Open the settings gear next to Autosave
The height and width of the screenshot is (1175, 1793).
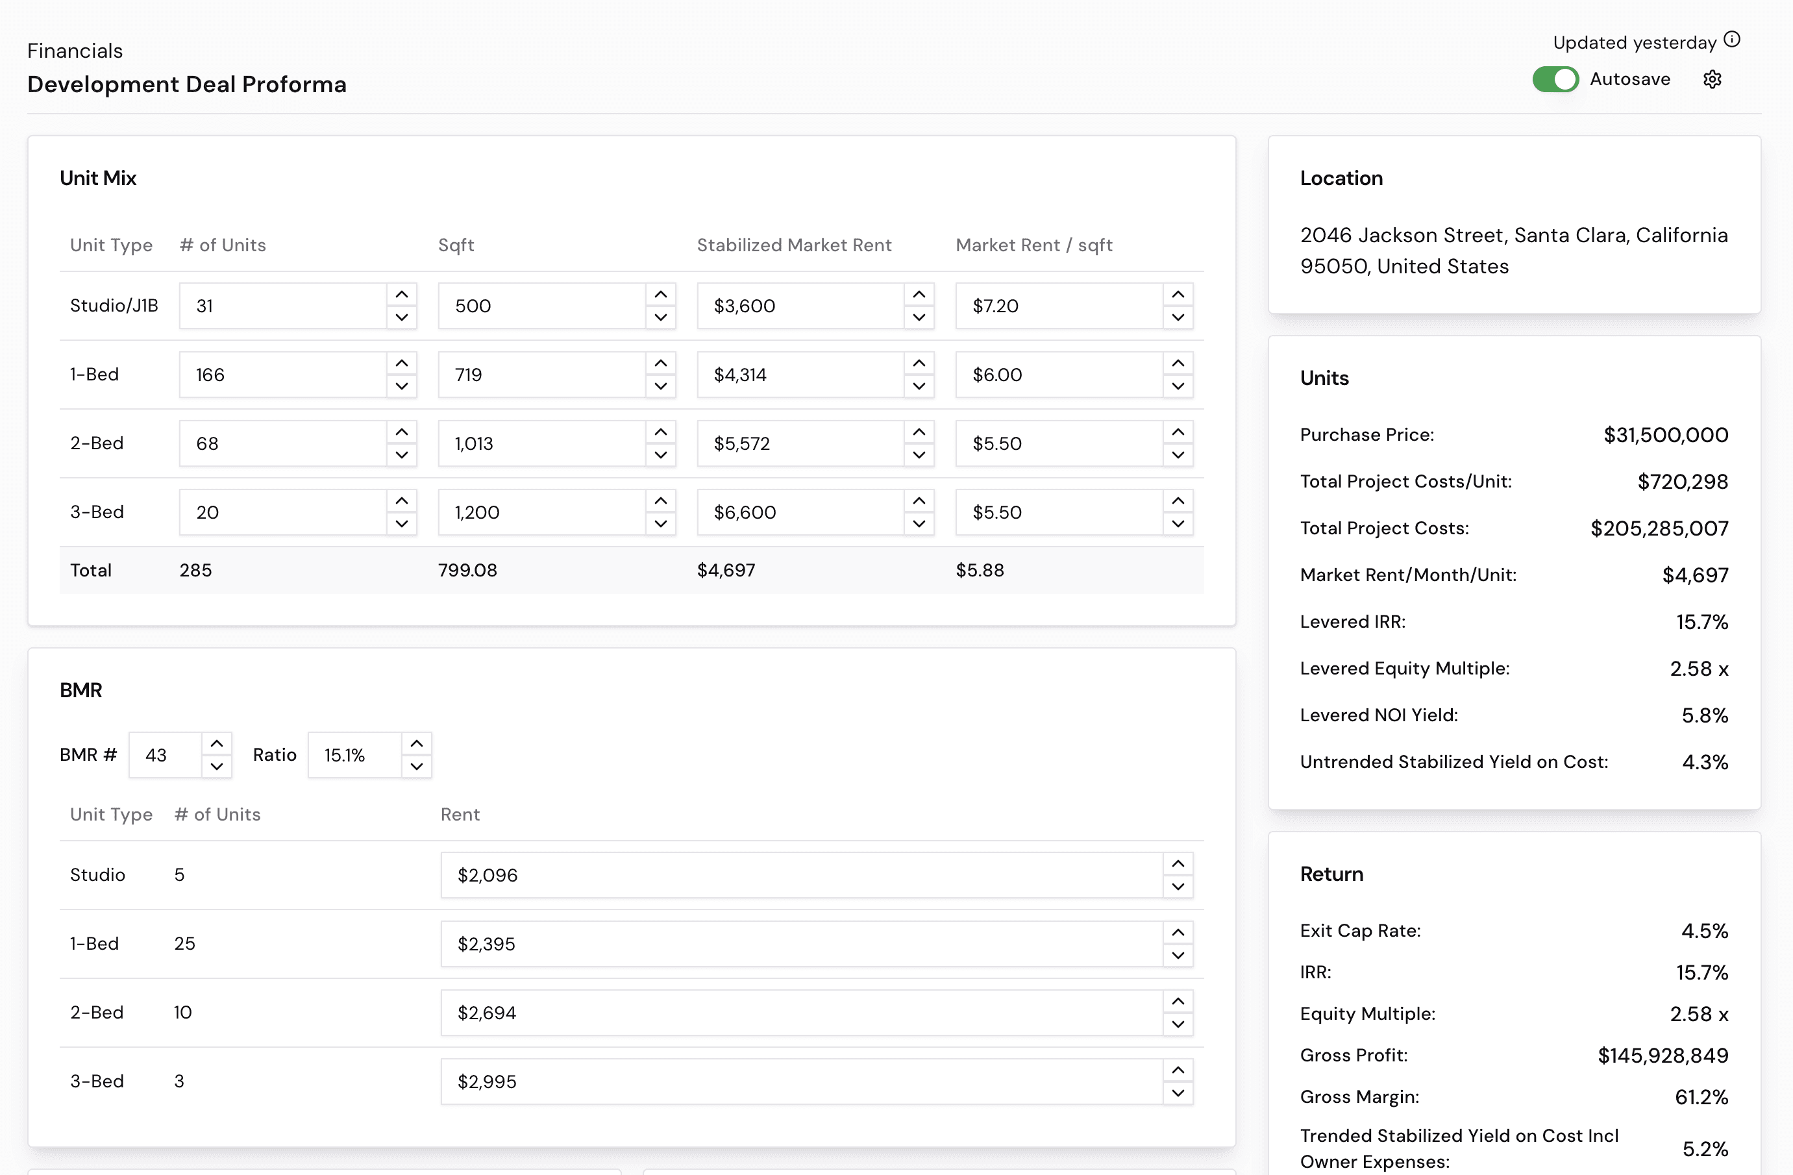[1712, 79]
